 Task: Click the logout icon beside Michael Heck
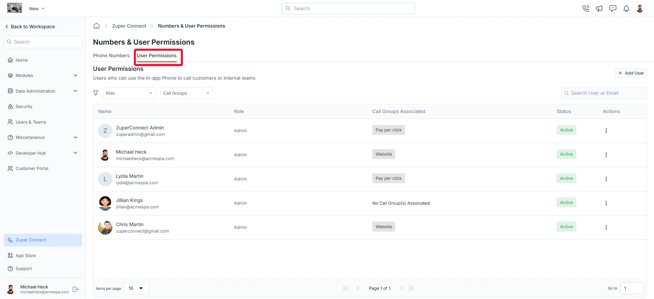point(76,289)
